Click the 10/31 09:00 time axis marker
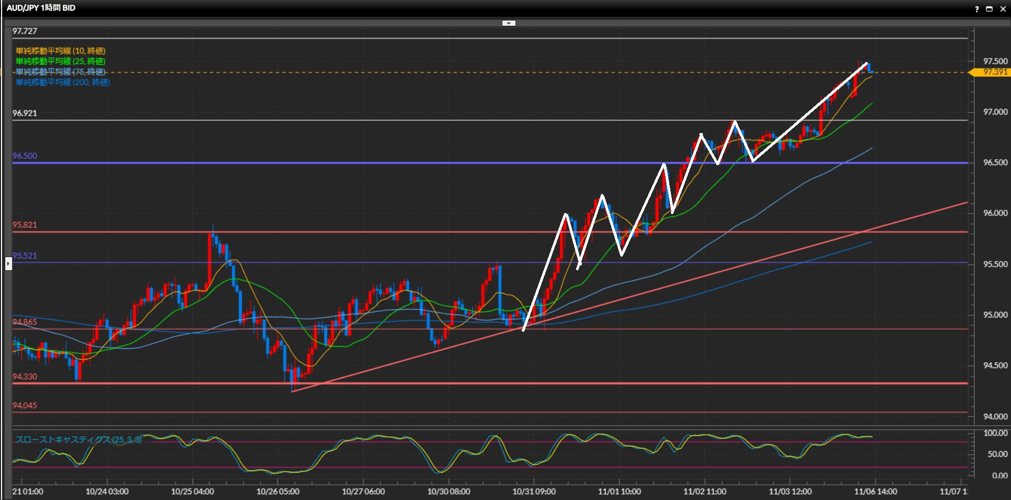 click(534, 492)
